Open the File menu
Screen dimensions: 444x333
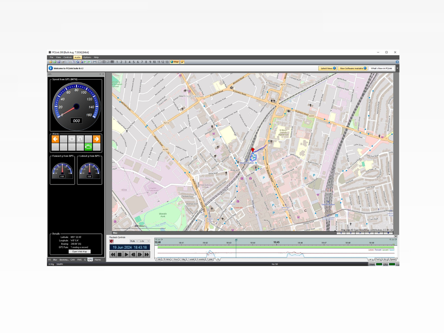[51, 57]
